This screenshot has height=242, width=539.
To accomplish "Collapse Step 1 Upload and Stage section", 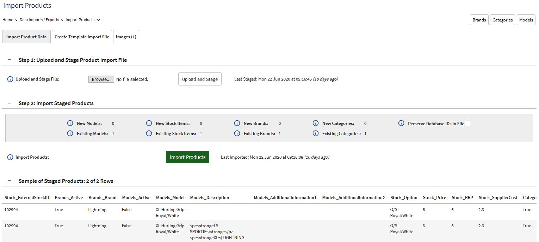I will 10,60.
